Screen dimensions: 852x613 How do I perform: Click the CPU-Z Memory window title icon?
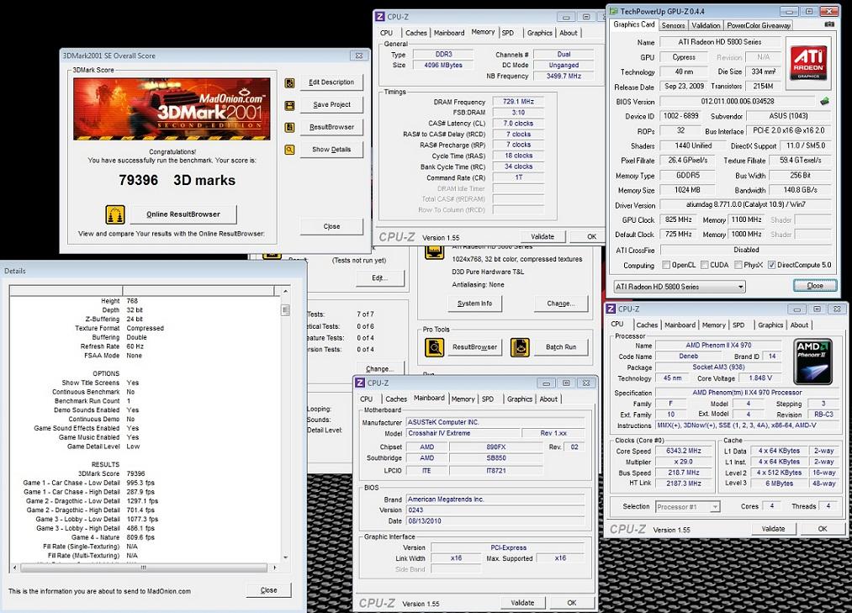(380, 17)
